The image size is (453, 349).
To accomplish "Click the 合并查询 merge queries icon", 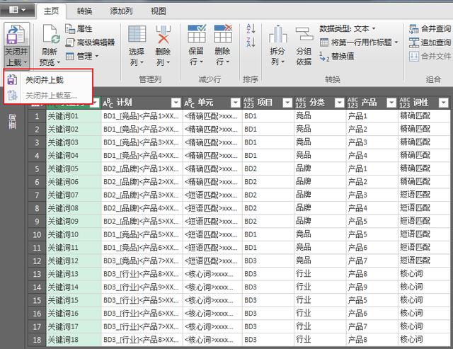I will (x=413, y=28).
